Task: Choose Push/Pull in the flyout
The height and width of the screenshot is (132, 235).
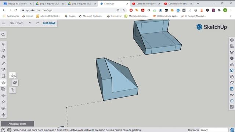Action: tap(12, 76)
